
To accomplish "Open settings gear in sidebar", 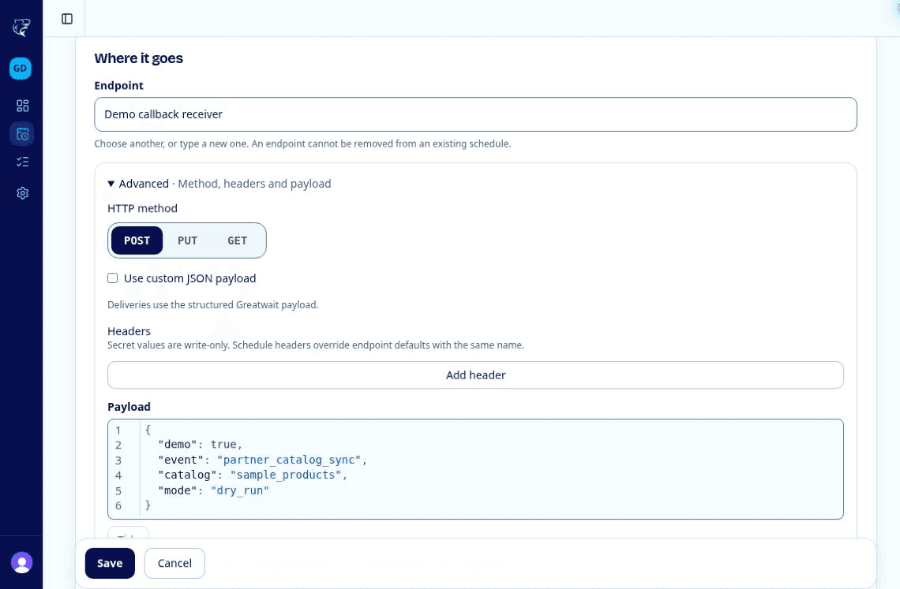I will [22, 193].
